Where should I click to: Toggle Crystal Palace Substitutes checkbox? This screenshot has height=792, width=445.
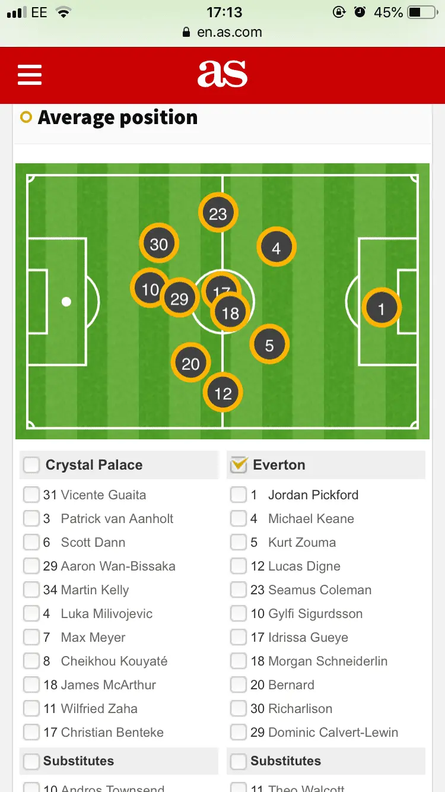[31, 761]
